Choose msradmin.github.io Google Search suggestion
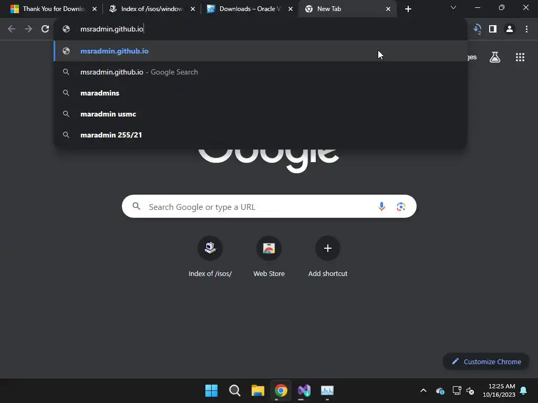 (261, 72)
